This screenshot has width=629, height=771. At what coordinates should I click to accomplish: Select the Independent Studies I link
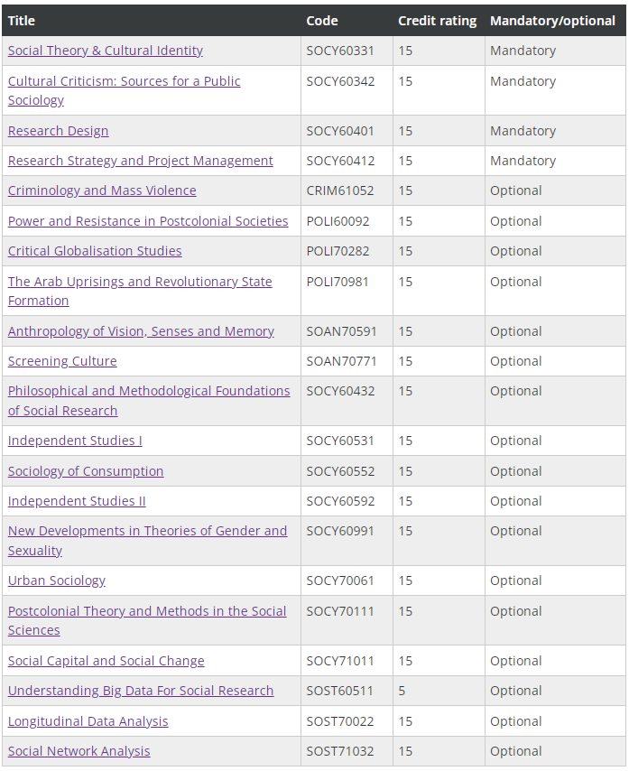[75, 441]
